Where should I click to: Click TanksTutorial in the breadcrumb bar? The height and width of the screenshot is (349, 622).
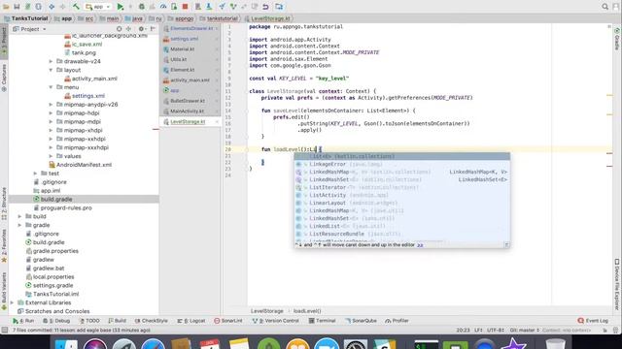point(26,18)
